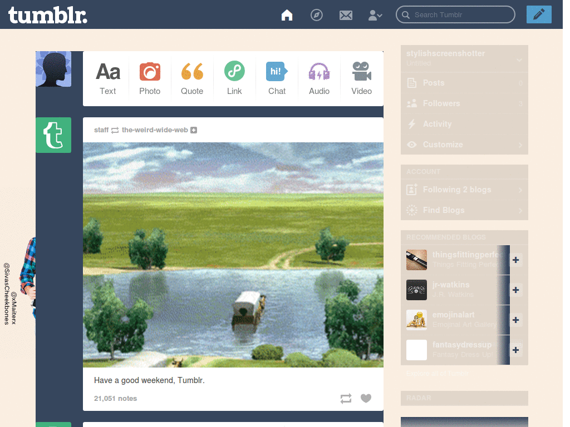Screen dimensions: 570x427
Task: Create a new Chat post
Action: pos(277,79)
